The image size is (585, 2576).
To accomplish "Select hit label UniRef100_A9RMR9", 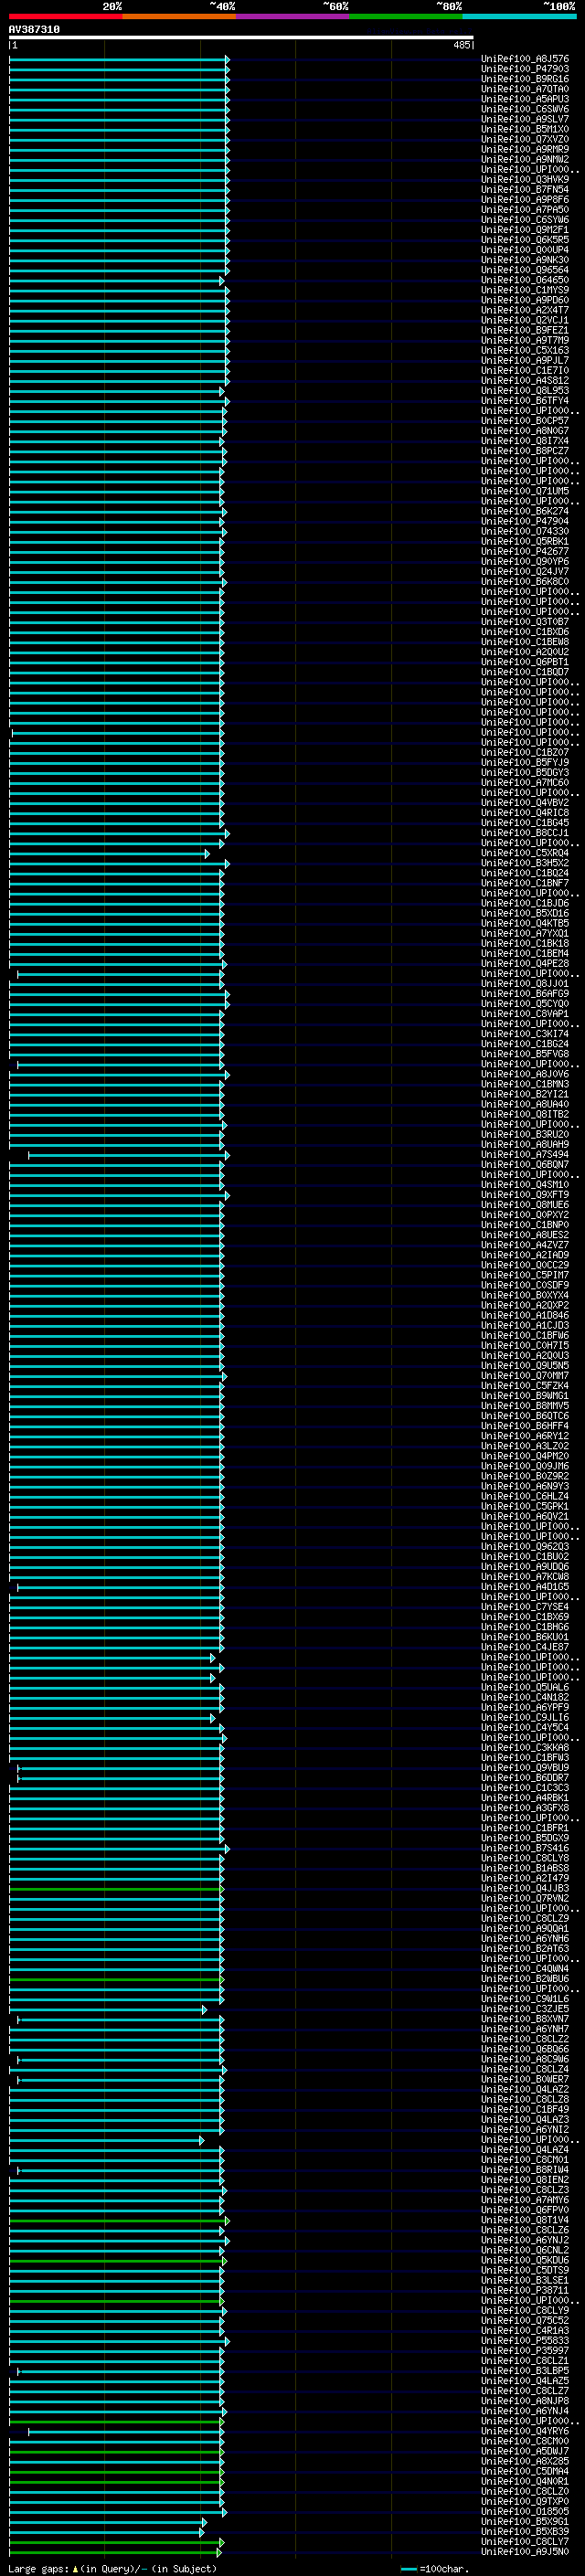I will 525,149.
